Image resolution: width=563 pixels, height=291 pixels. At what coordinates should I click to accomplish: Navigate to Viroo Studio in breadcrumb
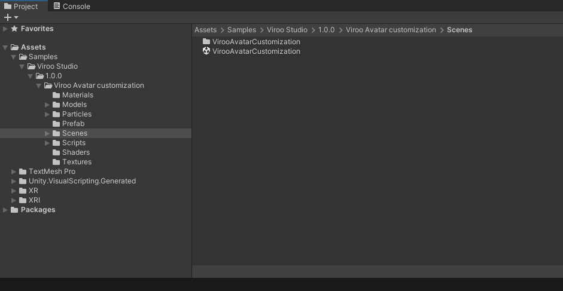287,30
